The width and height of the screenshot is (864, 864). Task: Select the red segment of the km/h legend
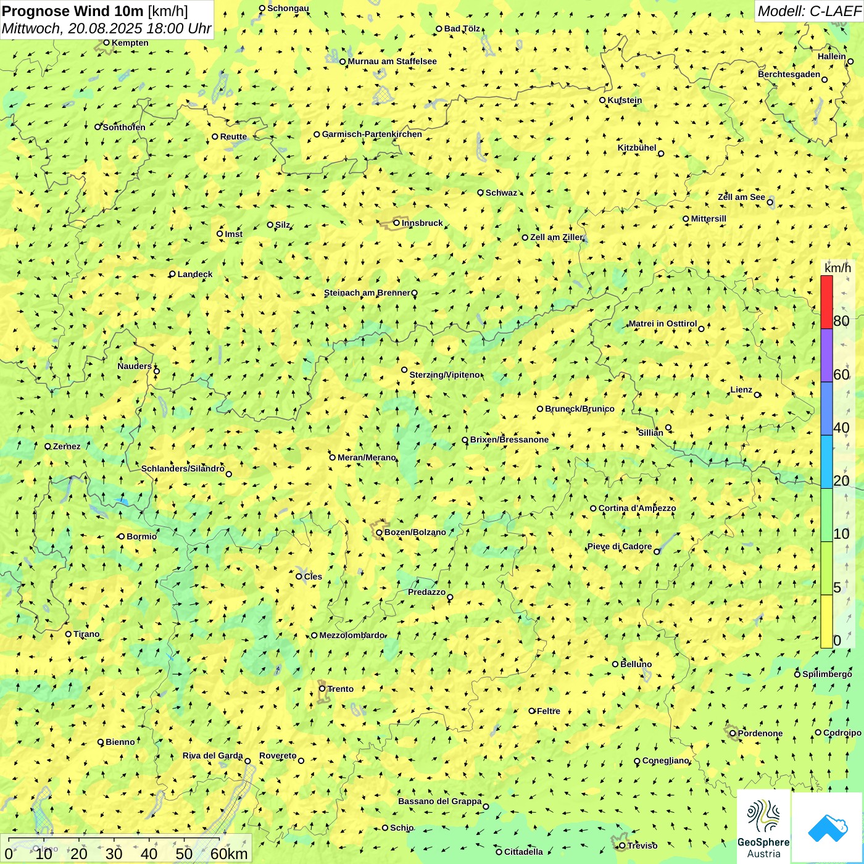pos(826,302)
